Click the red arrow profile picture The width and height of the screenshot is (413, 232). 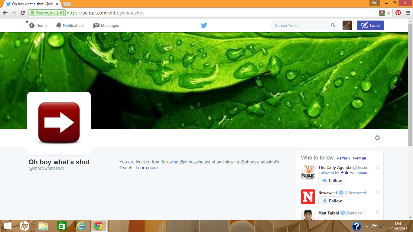[59, 124]
